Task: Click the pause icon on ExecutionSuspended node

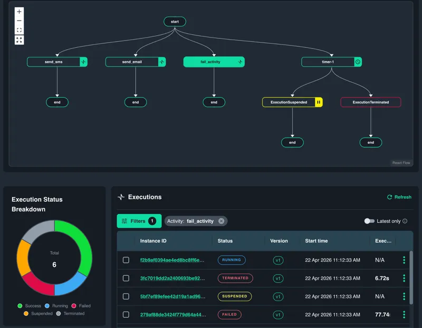Action: click(319, 102)
